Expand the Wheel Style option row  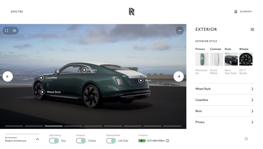click(x=224, y=89)
